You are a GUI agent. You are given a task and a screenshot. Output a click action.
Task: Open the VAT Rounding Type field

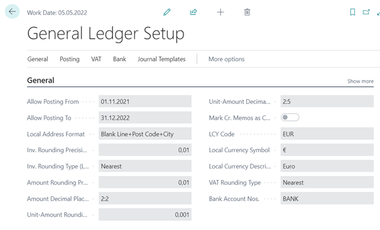327,182
